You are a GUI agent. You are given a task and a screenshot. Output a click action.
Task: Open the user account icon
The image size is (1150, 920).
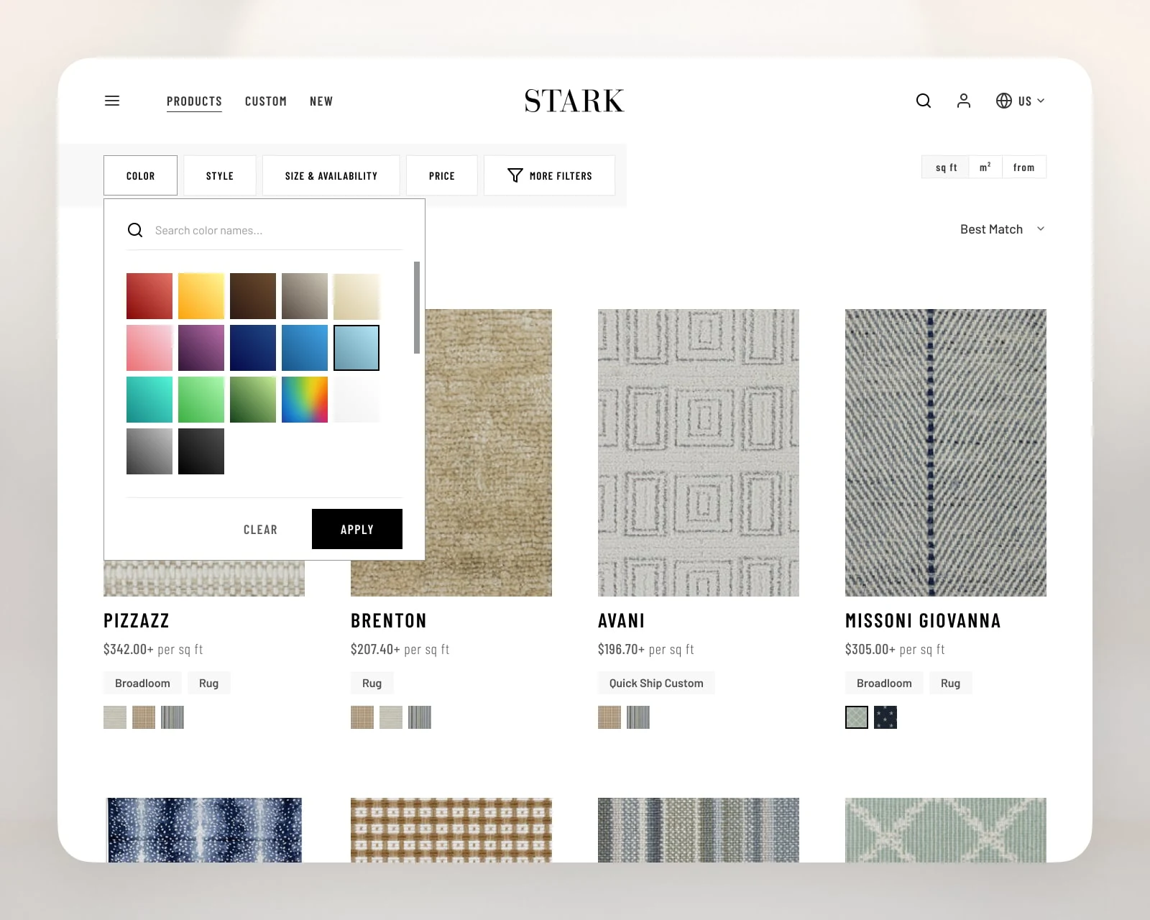click(964, 101)
